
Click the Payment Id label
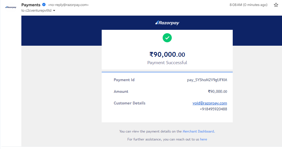pyautogui.click(x=124, y=80)
